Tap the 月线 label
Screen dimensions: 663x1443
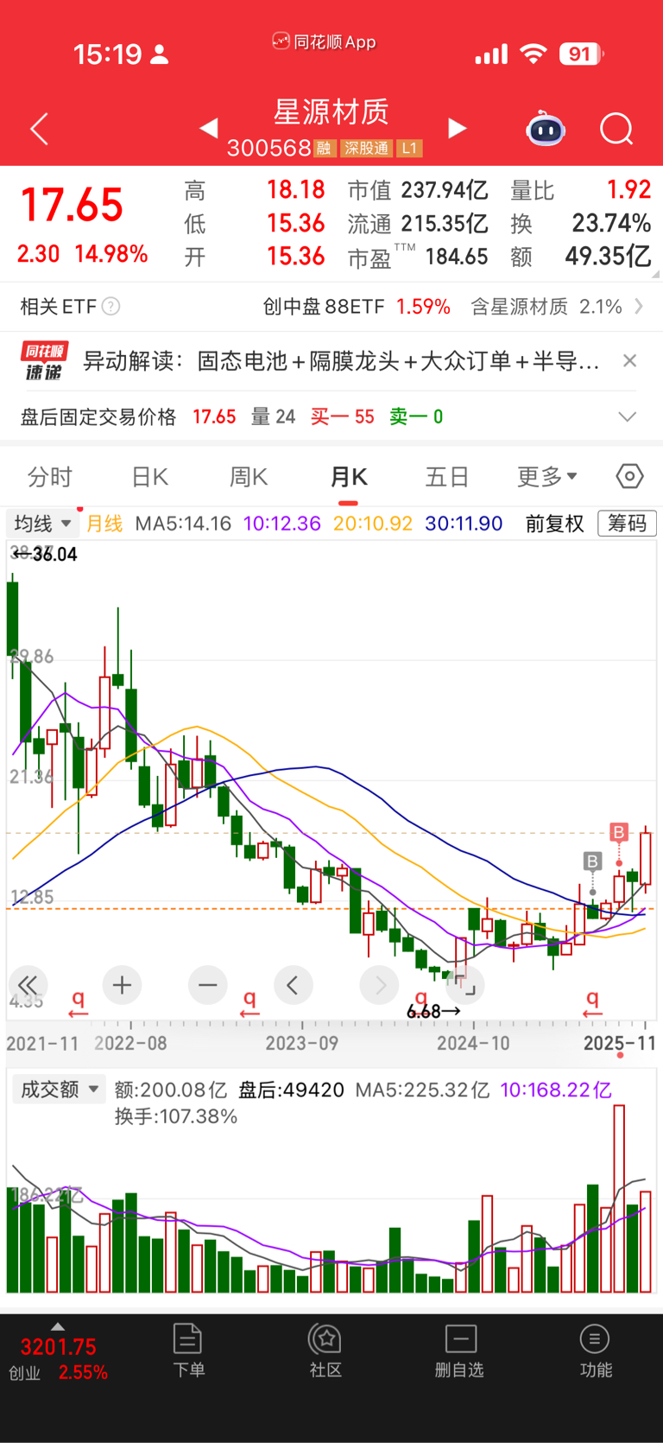point(104,524)
